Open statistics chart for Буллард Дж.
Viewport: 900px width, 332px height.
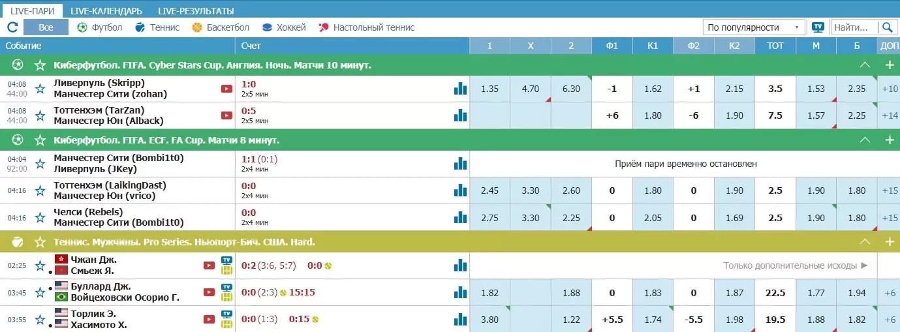pos(461,292)
